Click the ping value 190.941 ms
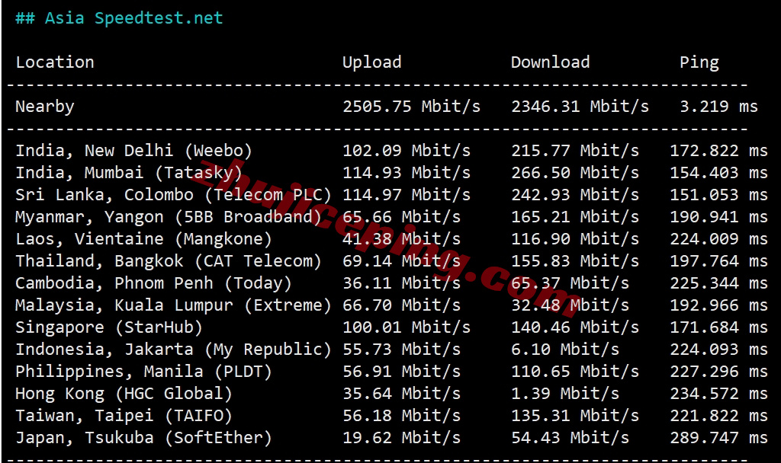The width and height of the screenshot is (781, 463). tap(718, 217)
